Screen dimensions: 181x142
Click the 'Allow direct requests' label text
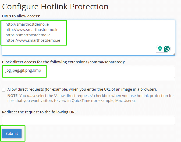(82, 89)
